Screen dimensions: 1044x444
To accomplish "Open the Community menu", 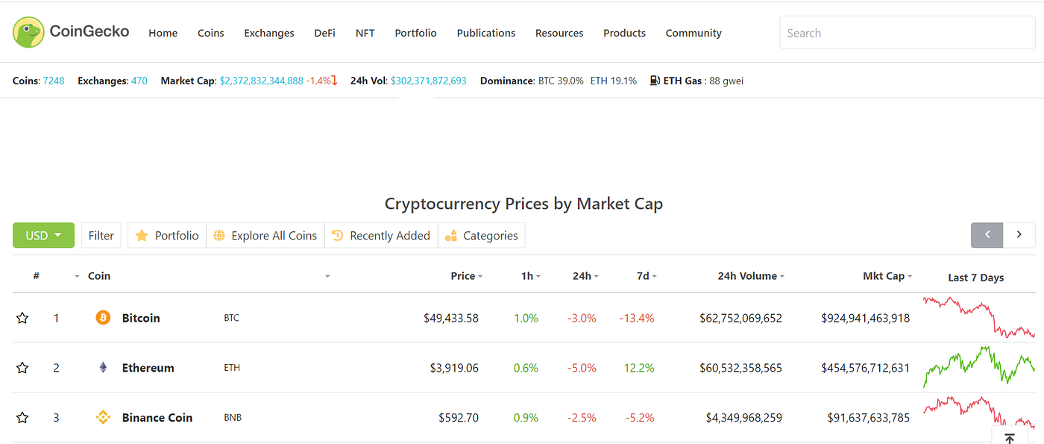I will 694,33.
